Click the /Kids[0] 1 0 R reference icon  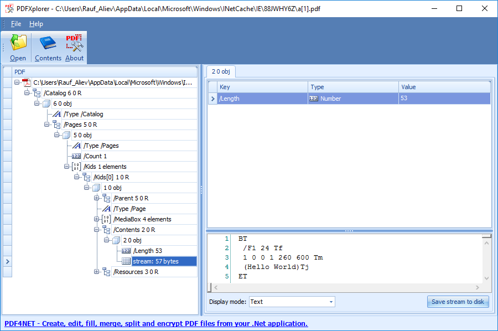(87, 177)
